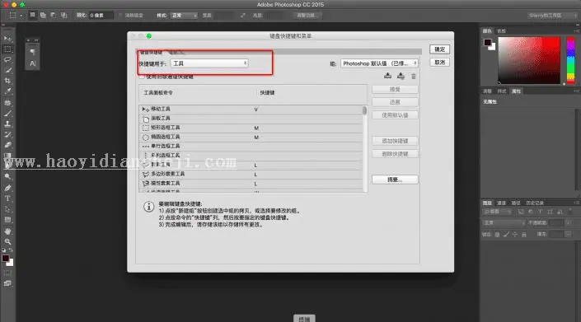The image size is (581, 322).
Task: Choose Add to Selection mode
Action: [43, 15]
